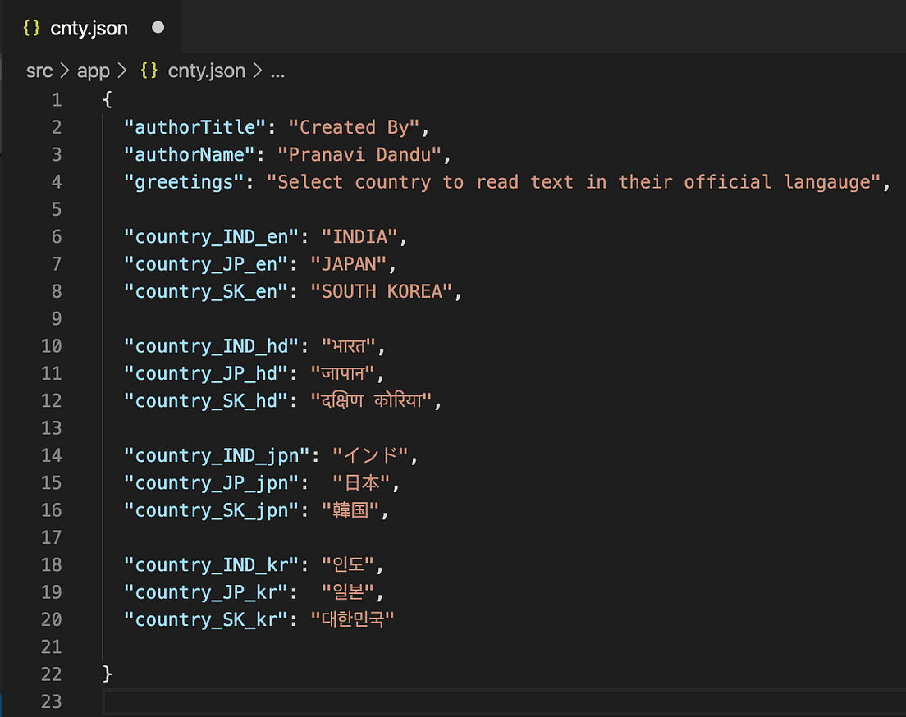Click the "authorTitle" key
The width and height of the screenshot is (906, 717).
tap(194, 127)
